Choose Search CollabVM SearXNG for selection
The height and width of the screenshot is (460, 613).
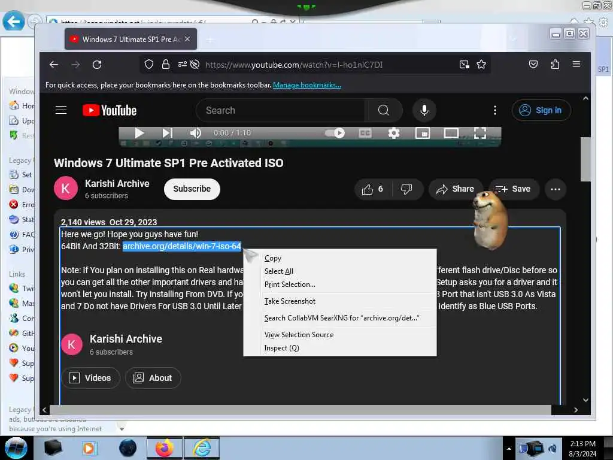coord(340,318)
